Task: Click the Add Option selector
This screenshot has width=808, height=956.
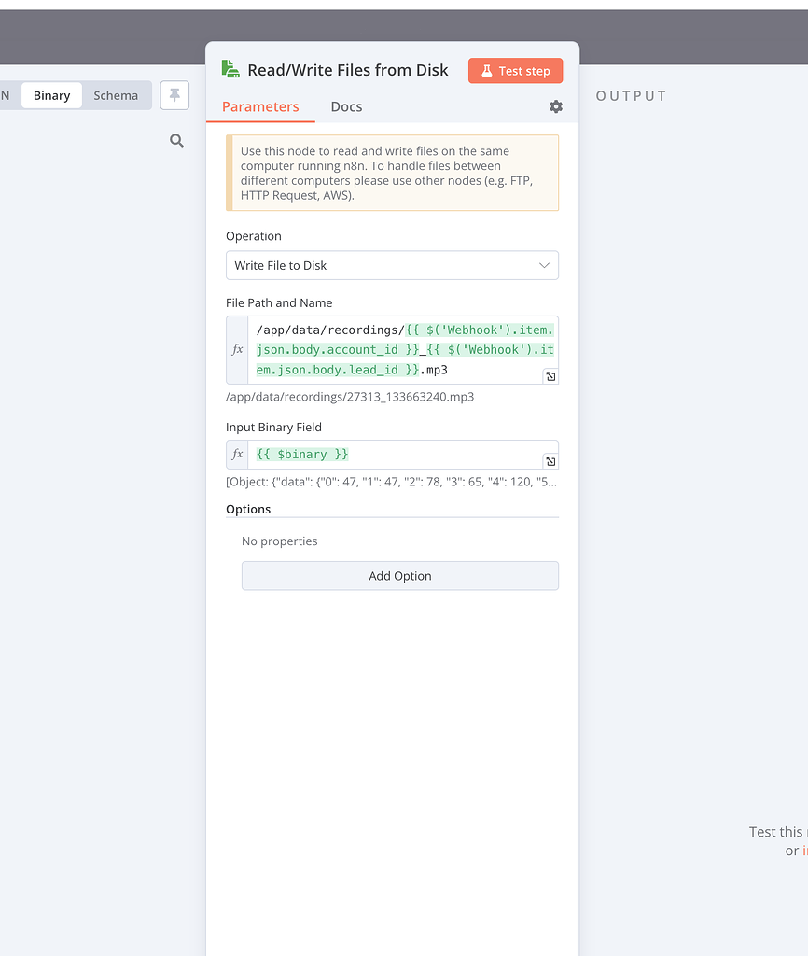Action: [x=399, y=576]
